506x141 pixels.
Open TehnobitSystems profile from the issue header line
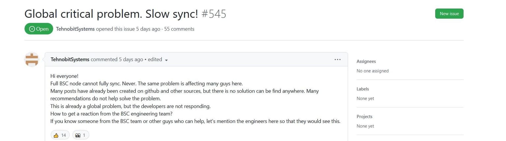tap(75, 29)
